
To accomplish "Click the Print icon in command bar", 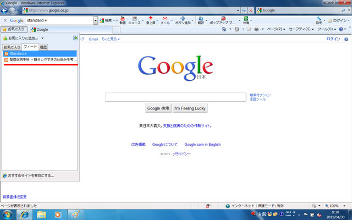I will [x=256, y=29].
